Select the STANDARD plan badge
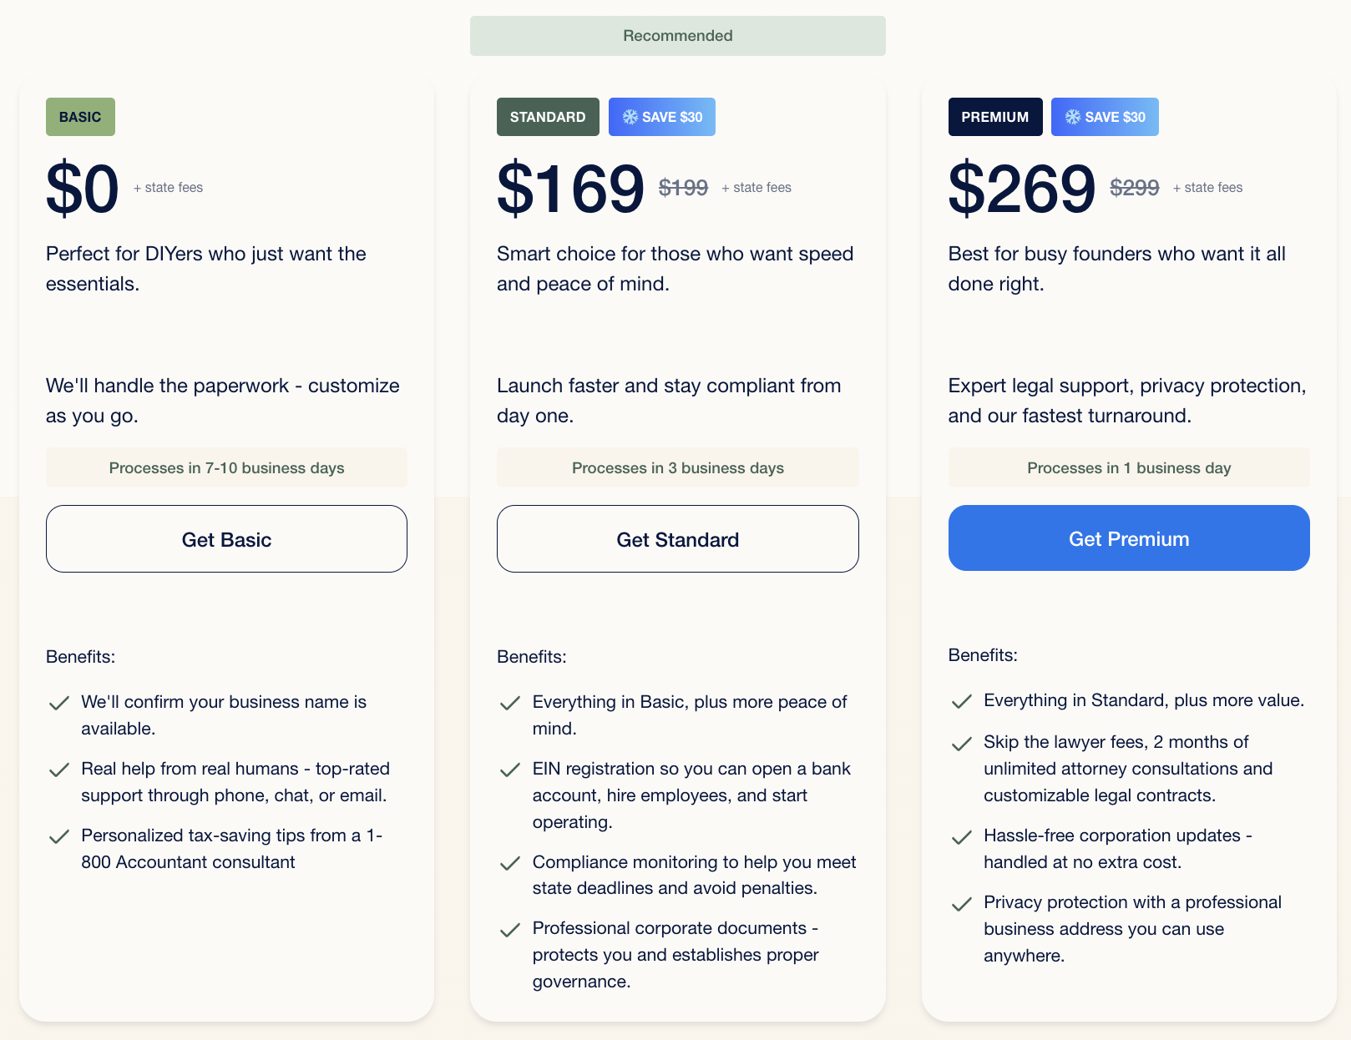 [548, 117]
